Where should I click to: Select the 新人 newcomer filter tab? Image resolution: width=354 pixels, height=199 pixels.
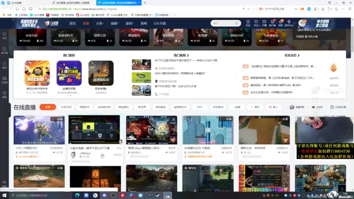pyautogui.click(x=273, y=107)
